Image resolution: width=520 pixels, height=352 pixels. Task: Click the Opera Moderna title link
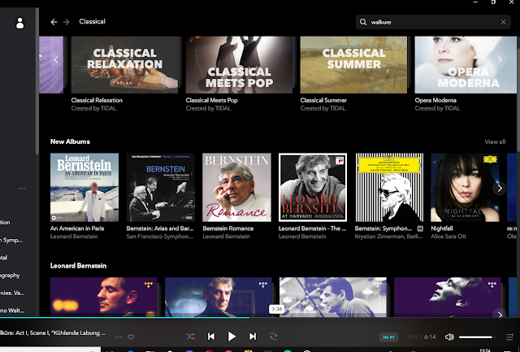(435, 100)
